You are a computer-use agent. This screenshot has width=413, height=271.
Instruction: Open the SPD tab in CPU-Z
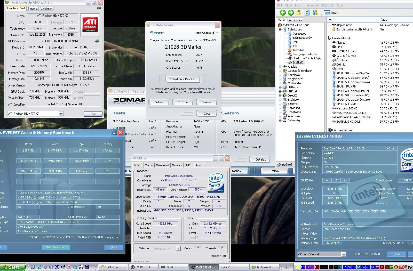point(188,165)
